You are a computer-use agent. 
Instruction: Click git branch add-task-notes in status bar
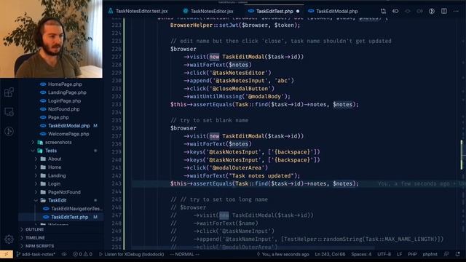click(x=36, y=254)
